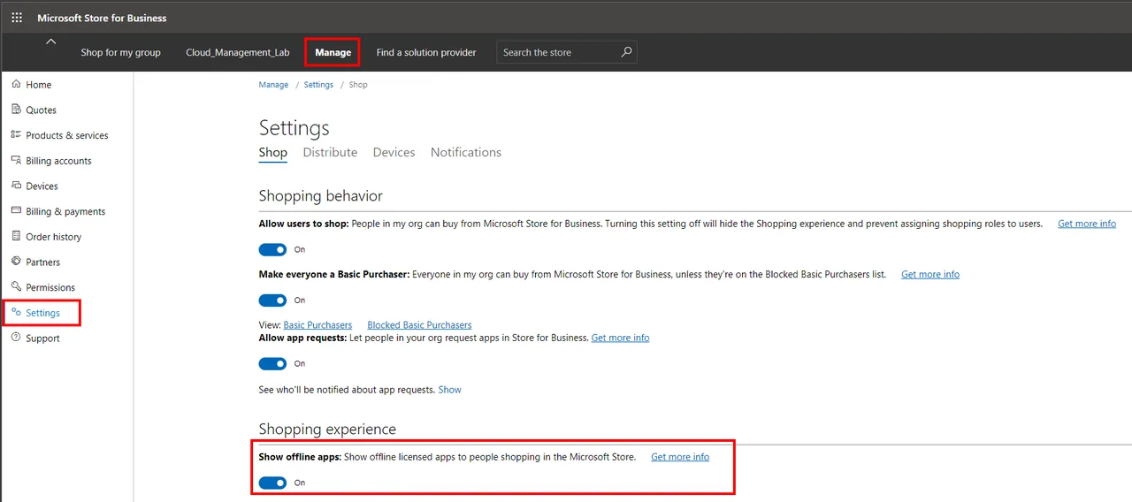This screenshot has width=1132, height=502.
Task: Click the Quotes icon in sidebar
Action: coord(16,110)
